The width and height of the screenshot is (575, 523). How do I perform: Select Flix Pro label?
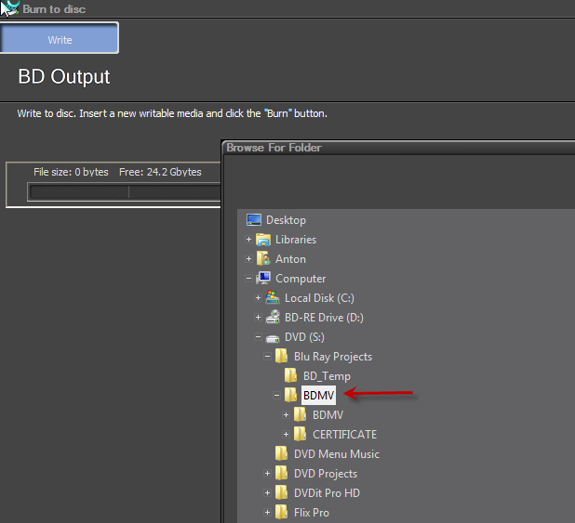(312, 513)
